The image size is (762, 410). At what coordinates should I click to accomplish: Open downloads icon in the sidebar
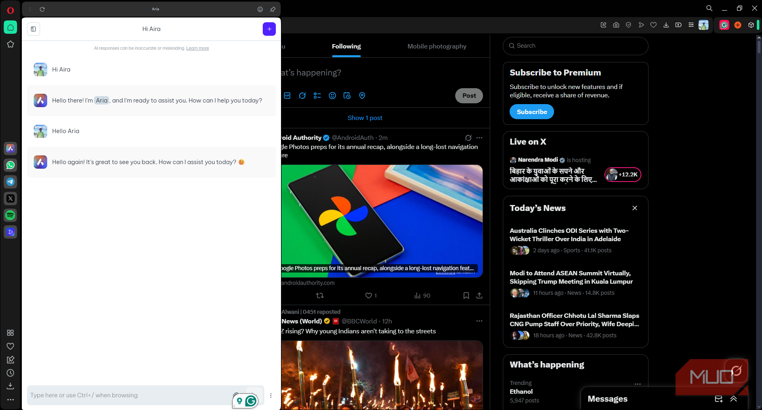click(x=10, y=386)
